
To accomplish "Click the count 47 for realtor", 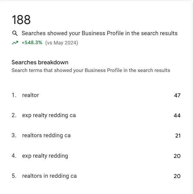I will point(177,95).
